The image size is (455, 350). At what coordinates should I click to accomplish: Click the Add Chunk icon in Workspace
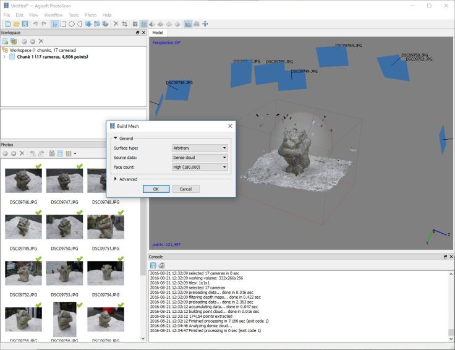pyautogui.click(x=5, y=41)
